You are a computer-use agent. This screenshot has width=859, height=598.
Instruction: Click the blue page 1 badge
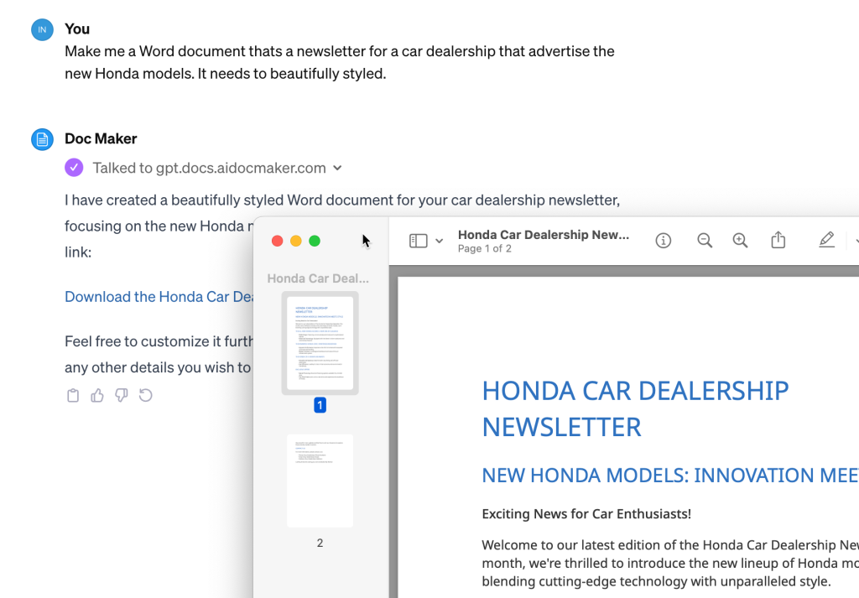coord(320,405)
